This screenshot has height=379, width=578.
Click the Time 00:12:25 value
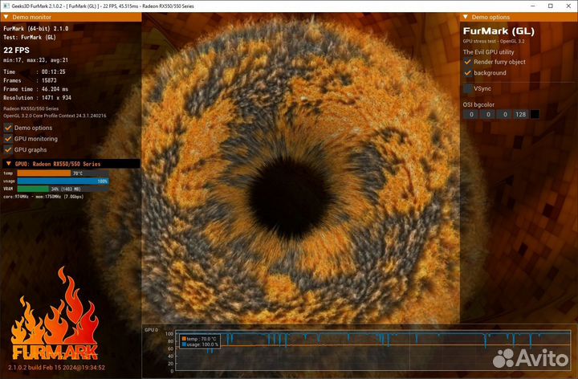(x=53, y=72)
